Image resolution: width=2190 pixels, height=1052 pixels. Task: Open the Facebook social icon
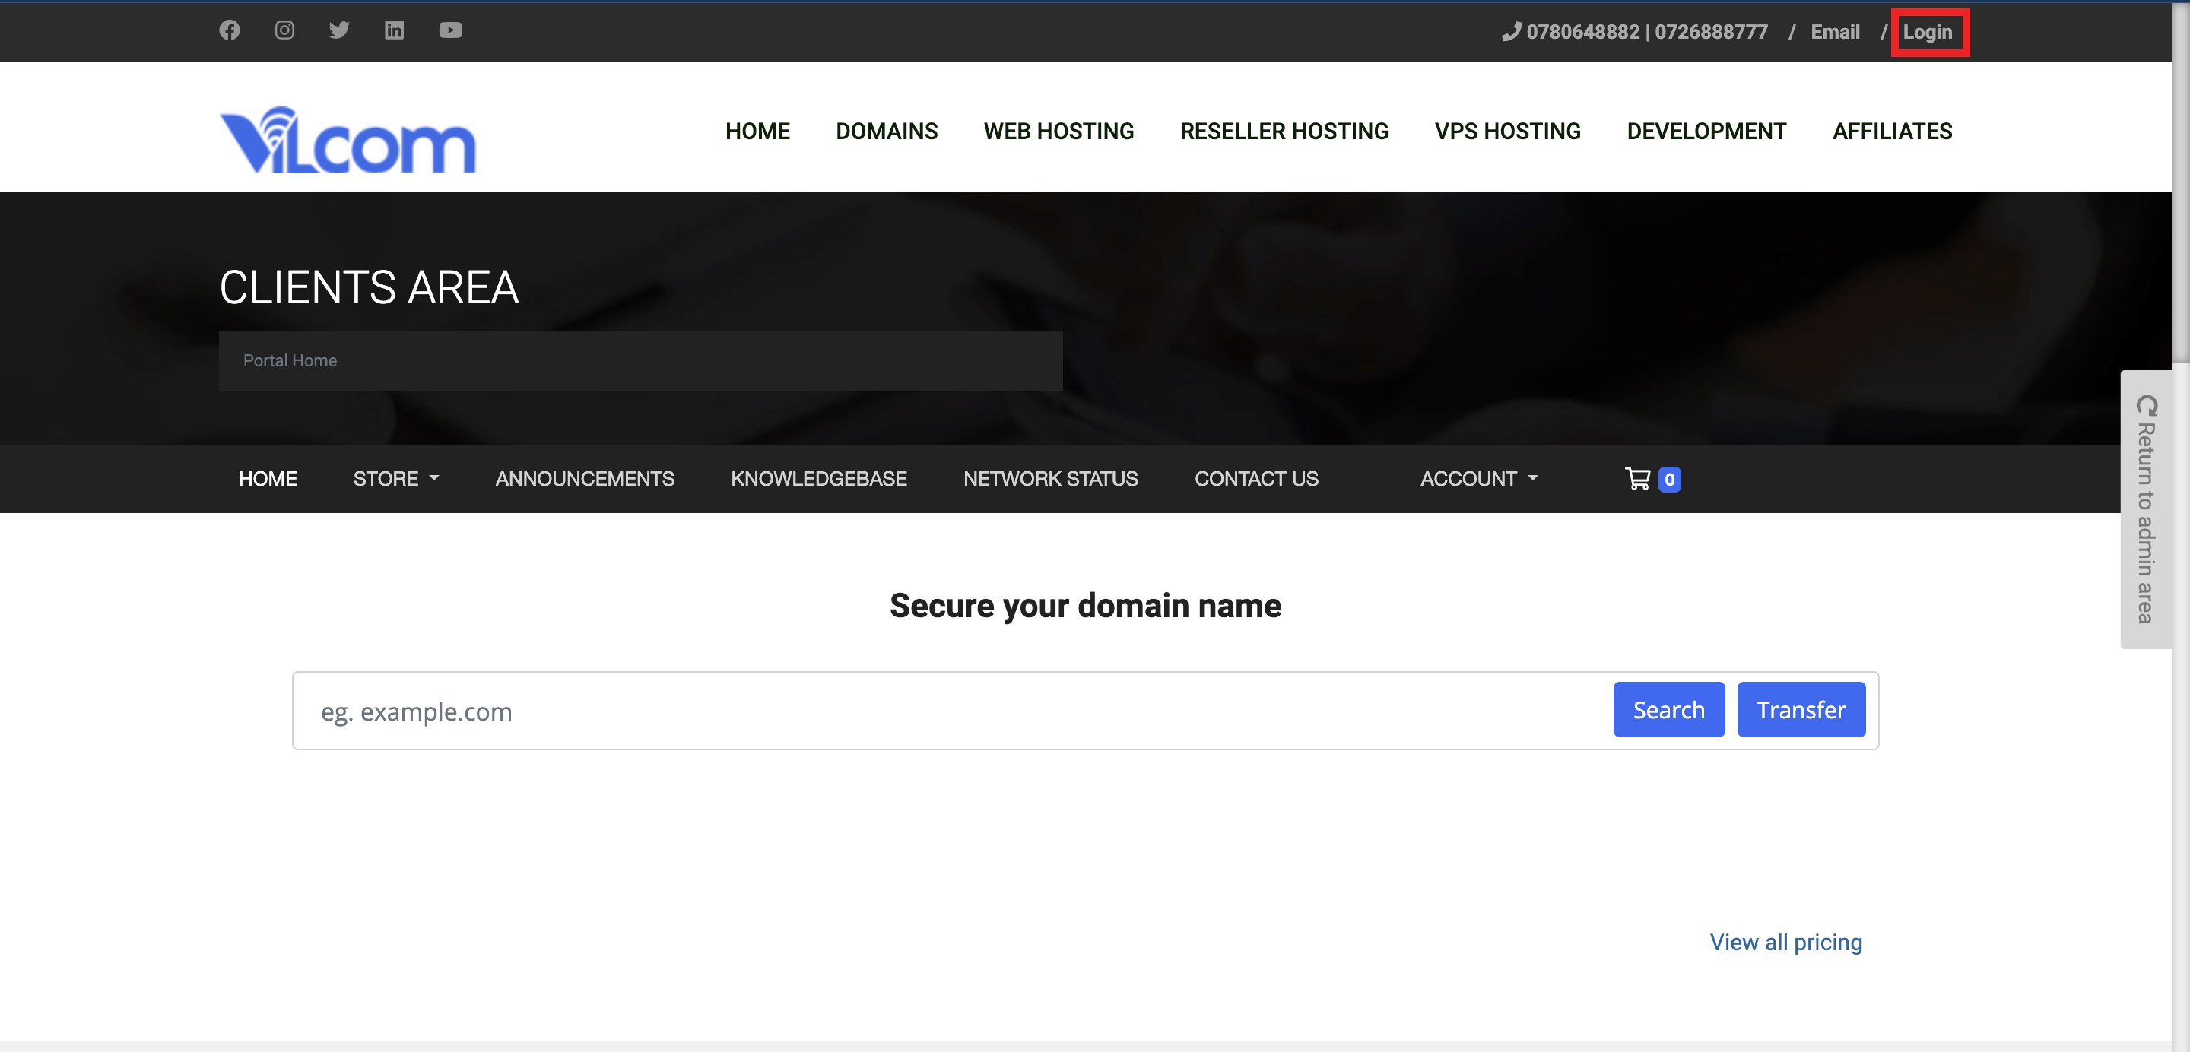click(230, 30)
